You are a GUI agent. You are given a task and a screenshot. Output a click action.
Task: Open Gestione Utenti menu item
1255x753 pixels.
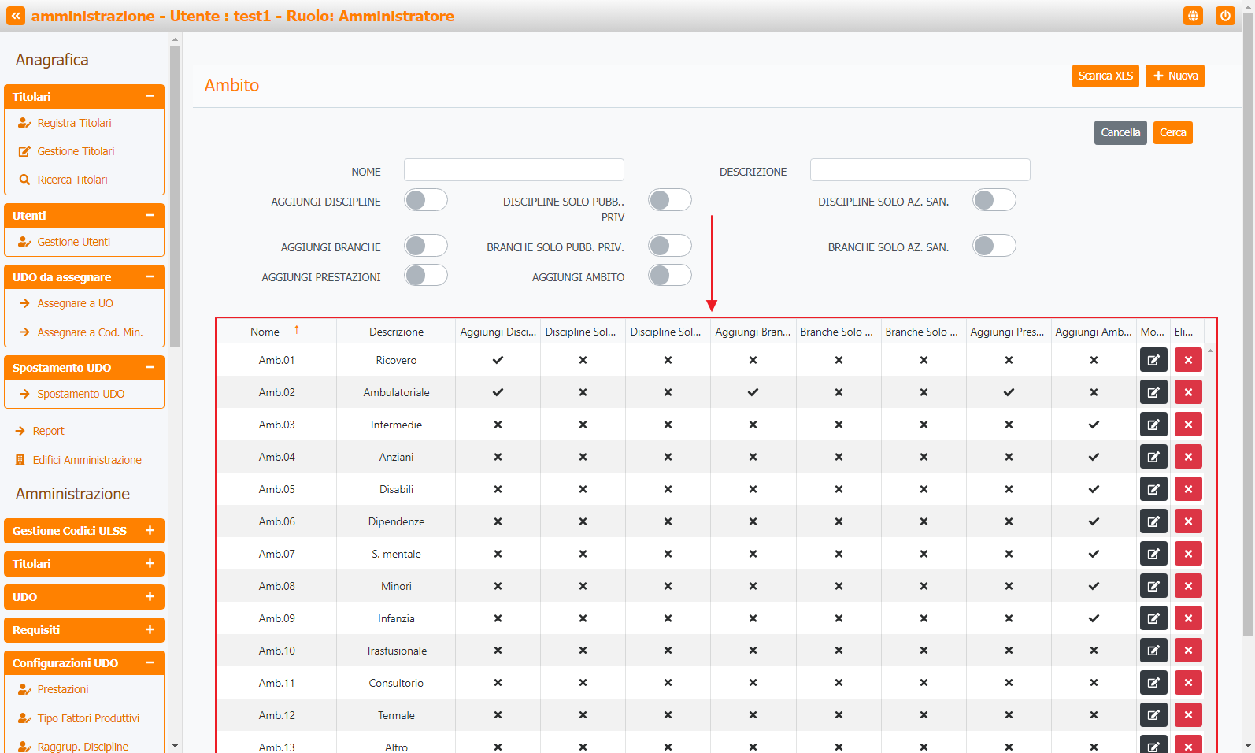pyautogui.click(x=73, y=242)
